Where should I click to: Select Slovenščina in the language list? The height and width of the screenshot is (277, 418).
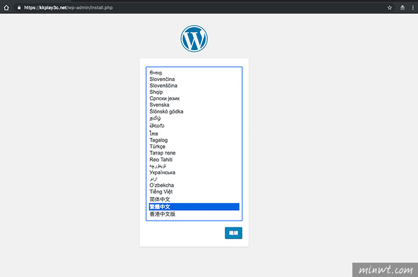point(194,85)
